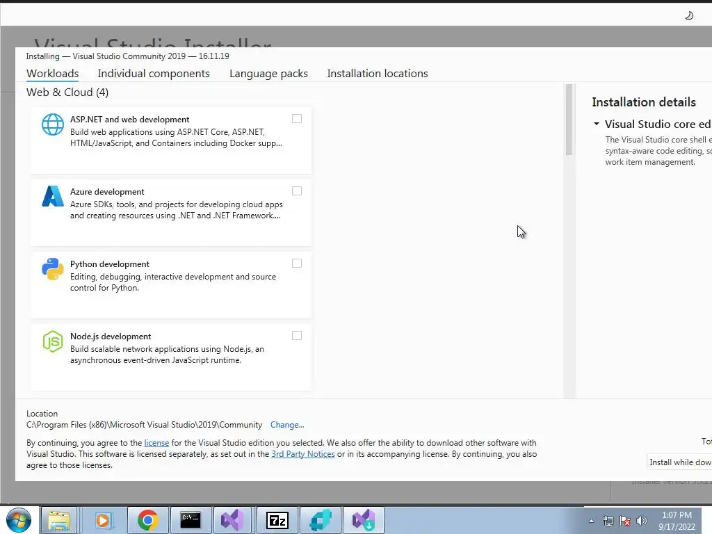Screen dimensions: 712x534
Task: Click the Node.js development title text
Action: [x=111, y=337]
